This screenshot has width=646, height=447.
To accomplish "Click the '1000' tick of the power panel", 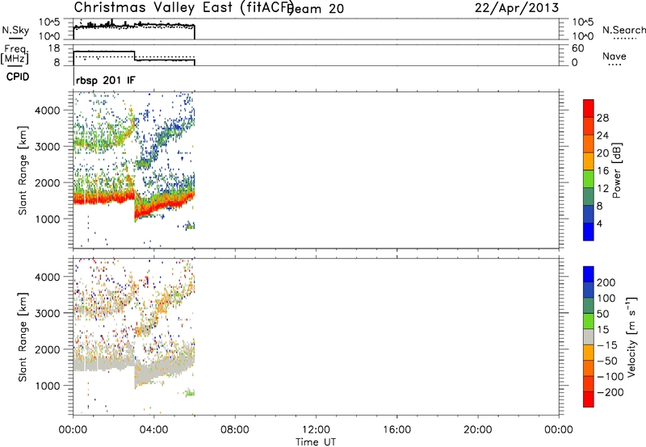I will click(47, 219).
